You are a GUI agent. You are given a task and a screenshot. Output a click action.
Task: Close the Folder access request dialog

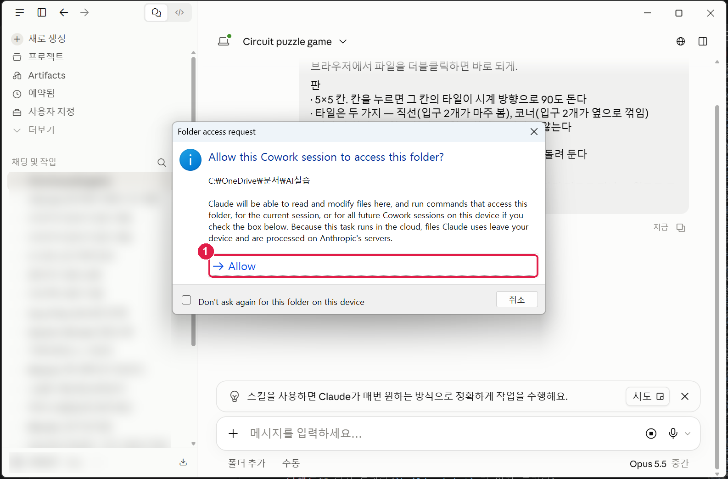coord(534,132)
